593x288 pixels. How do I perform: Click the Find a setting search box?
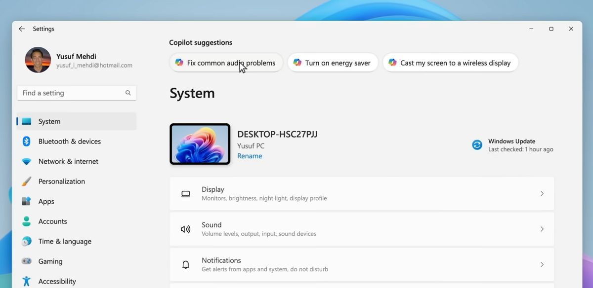coord(77,93)
